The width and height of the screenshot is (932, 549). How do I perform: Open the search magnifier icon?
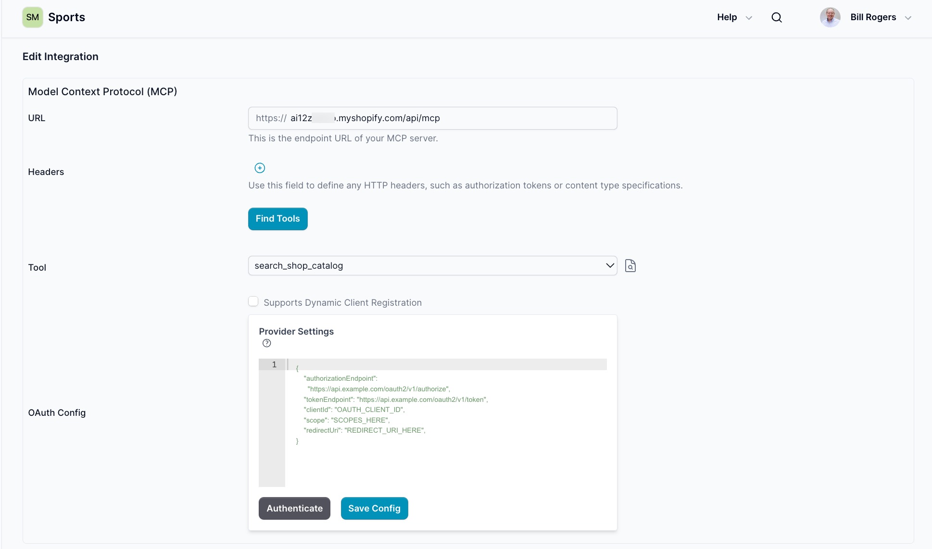pos(777,17)
